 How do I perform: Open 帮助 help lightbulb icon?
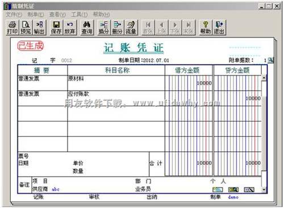tap(206, 28)
